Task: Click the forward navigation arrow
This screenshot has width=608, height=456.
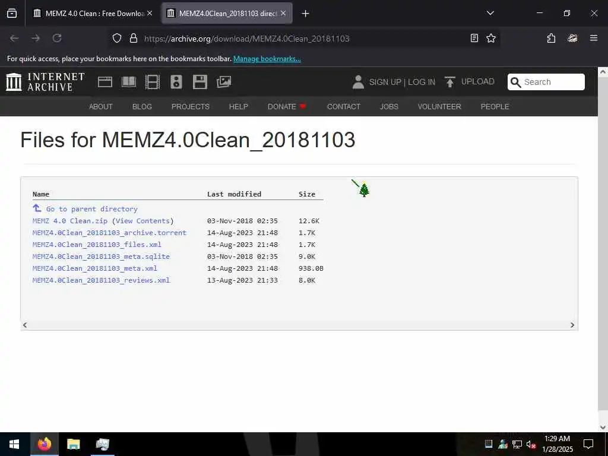Action: click(36, 38)
